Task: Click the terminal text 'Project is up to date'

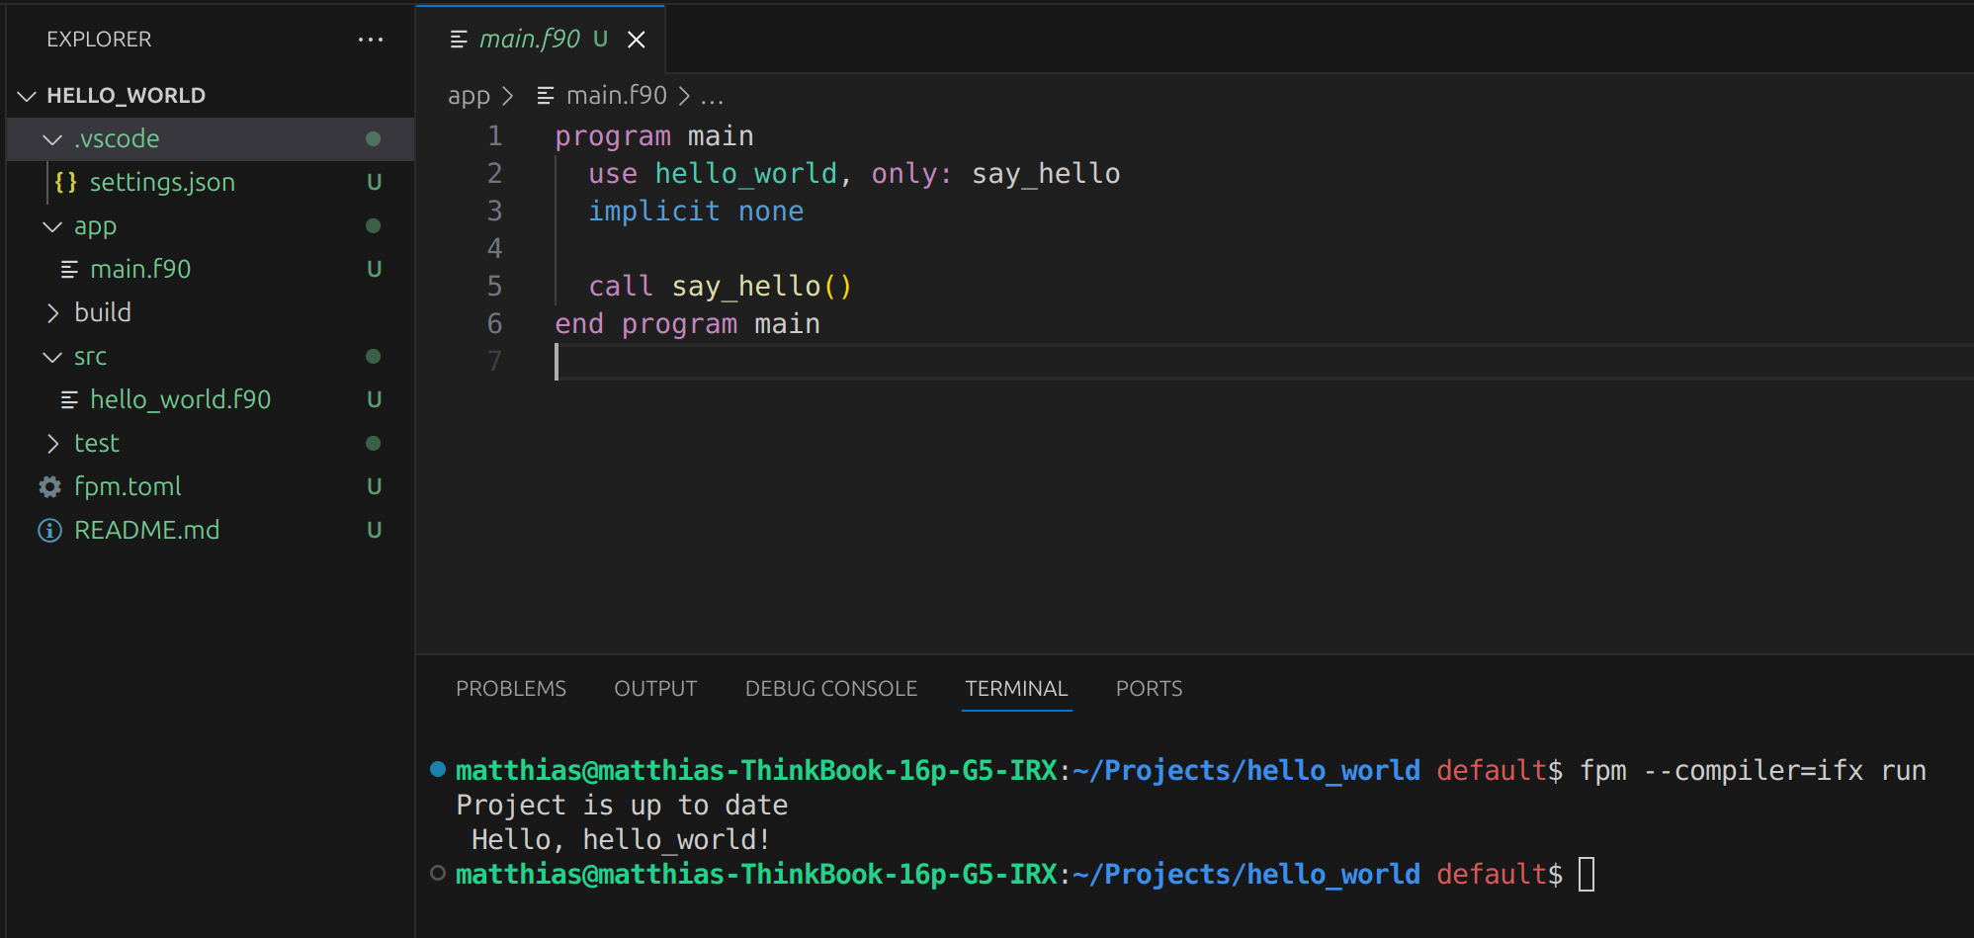Action: tap(622, 806)
